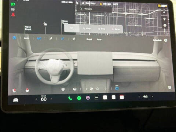
Task: Tap the speaker volume icon
Action: (145, 96)
